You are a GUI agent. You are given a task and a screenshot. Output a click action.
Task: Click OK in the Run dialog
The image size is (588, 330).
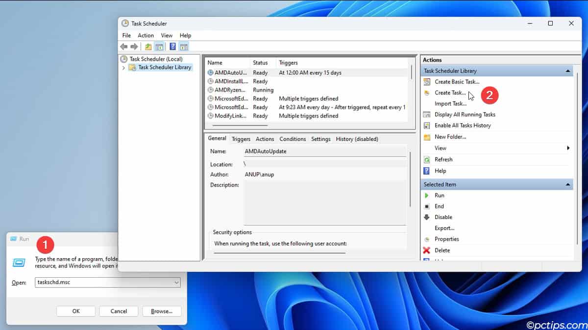click(75, 311)
